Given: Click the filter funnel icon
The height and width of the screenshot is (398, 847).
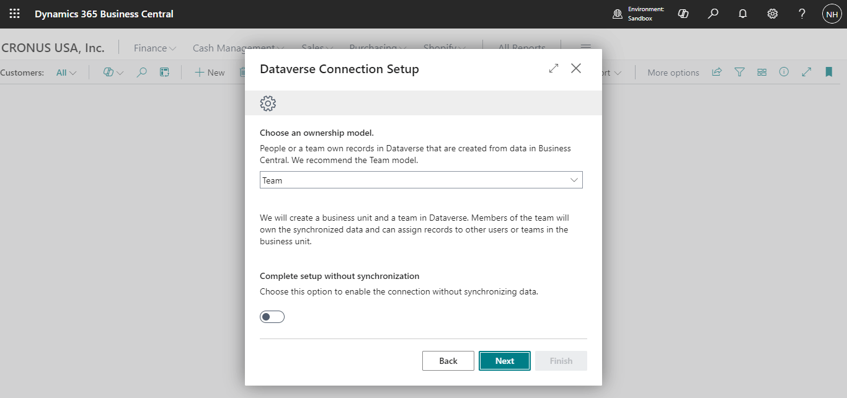Looking at the screenshot, I should pyautogui.click(x=739, y=73).
